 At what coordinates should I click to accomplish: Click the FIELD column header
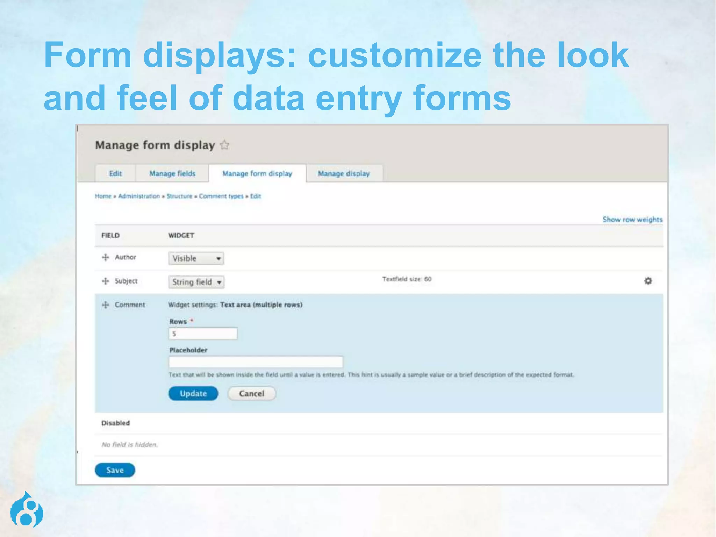pos(110,236)
